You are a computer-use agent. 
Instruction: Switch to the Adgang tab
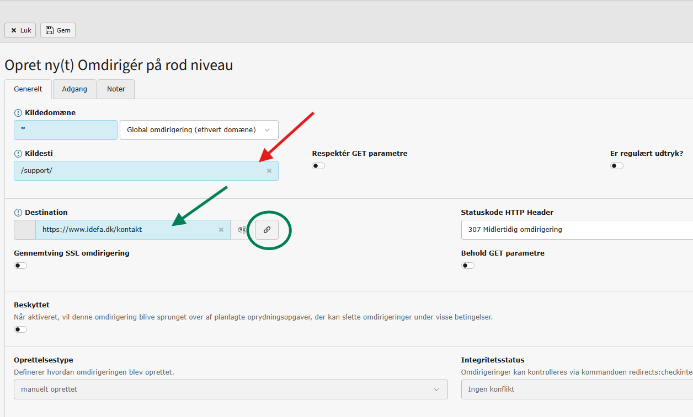coord(74,89)
